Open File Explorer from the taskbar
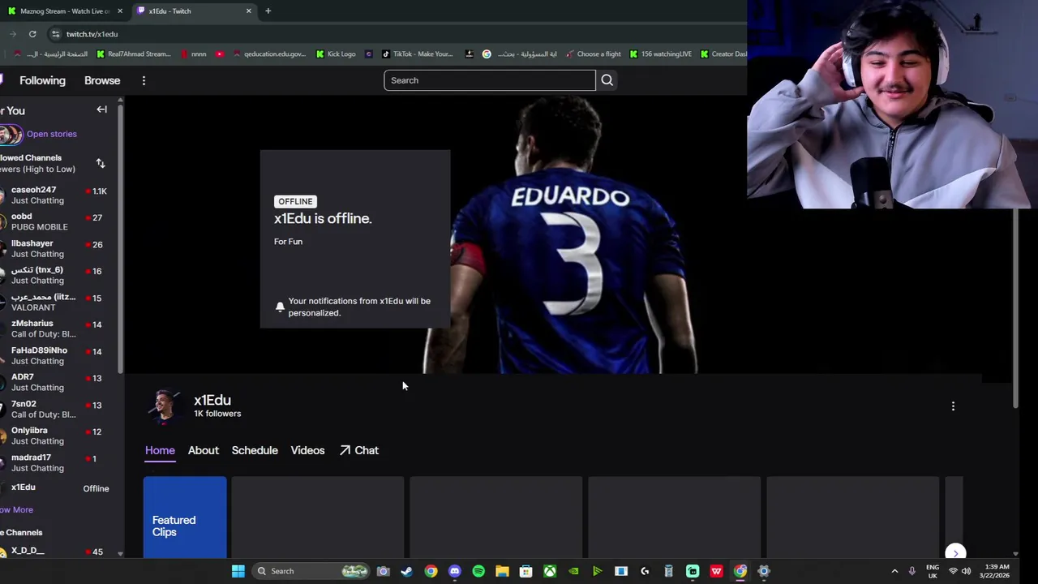Viewport: 1038px width, 584px height. (x=502, y=571)
